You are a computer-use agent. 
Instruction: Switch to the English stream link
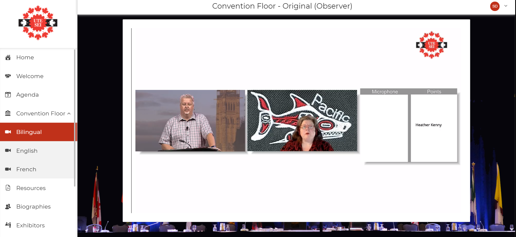[27, 151]
